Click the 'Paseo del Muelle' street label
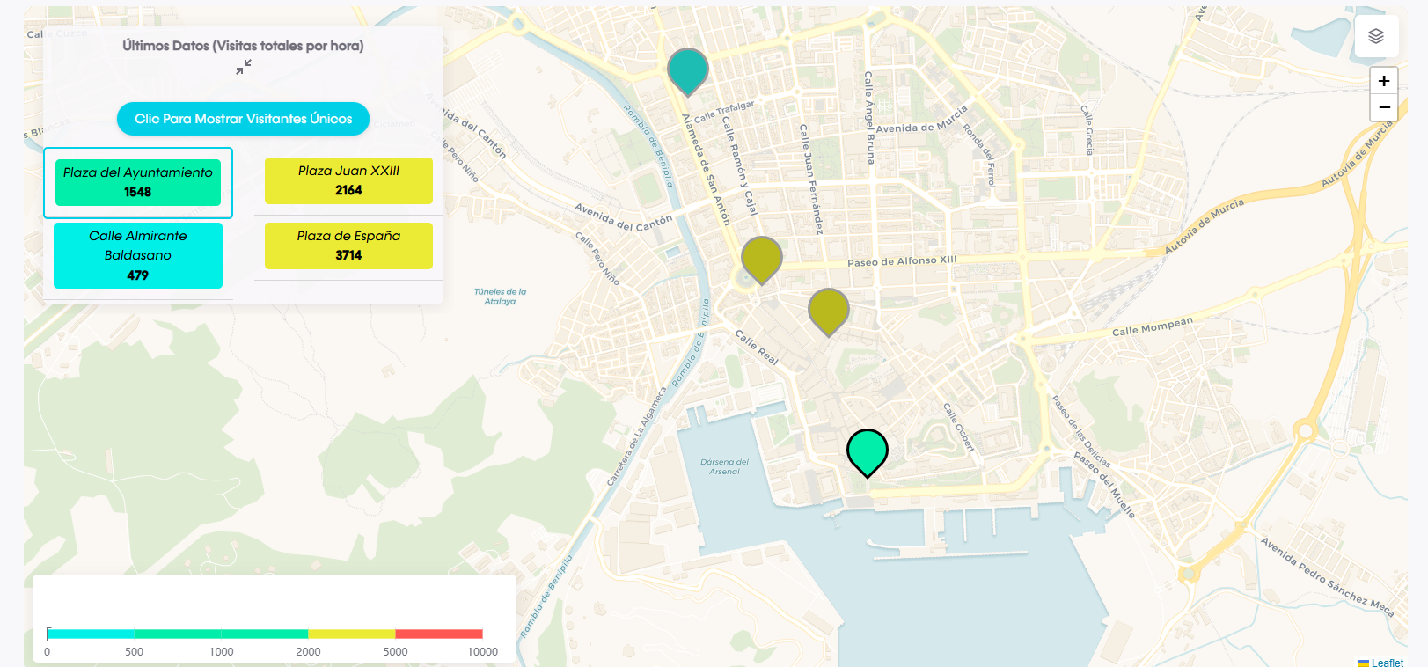1428x667 pixels. [1104, 485]
